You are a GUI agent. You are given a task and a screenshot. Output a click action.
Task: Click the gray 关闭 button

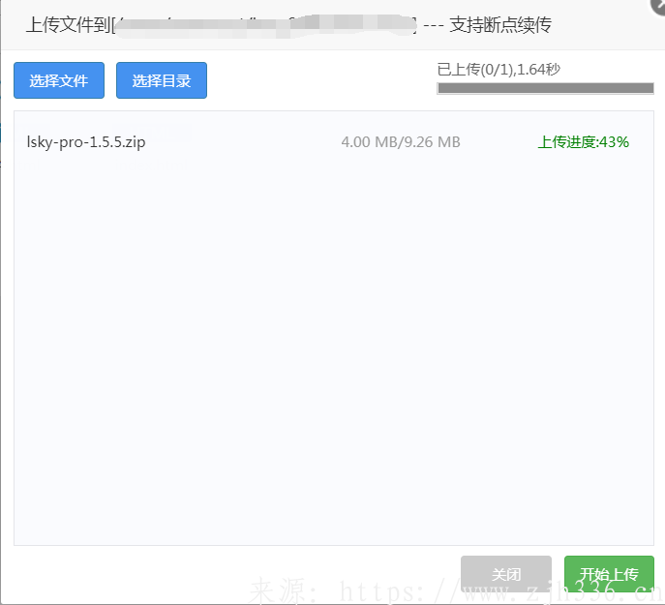[x=505, y=574]
